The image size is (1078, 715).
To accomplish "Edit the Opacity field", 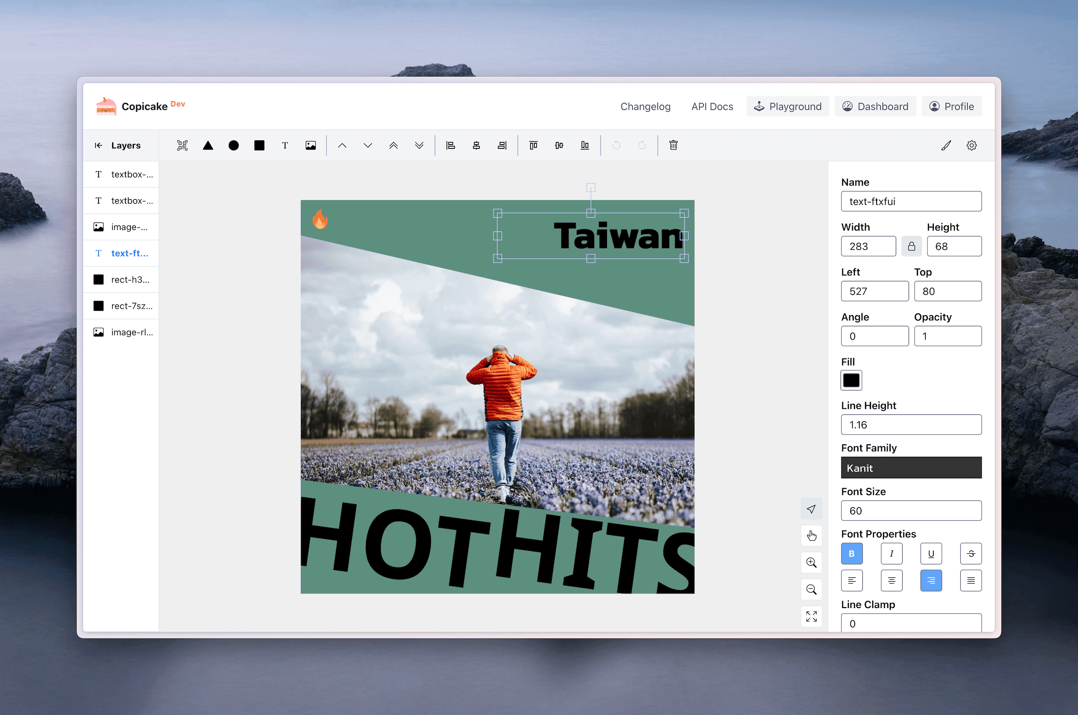I will pos(948,336).
